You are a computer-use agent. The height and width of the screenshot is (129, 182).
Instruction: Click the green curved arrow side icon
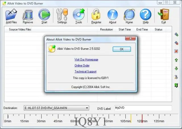pos(176,85)
